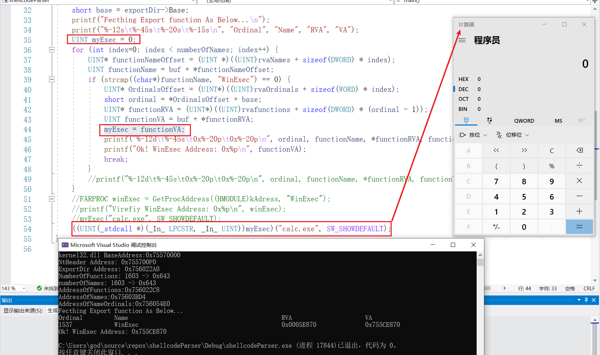This screenshot has height=355, width=600.
Task: Collapse the comment block at line 51
Action: click(x=52, y=199)
